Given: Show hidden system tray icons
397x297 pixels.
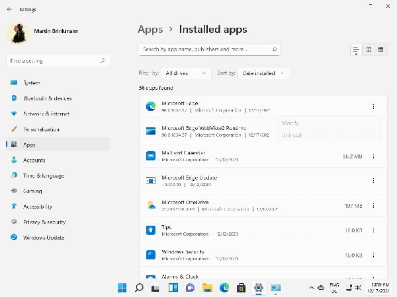Looking at the screenshot, I should (x=312, y=288).
